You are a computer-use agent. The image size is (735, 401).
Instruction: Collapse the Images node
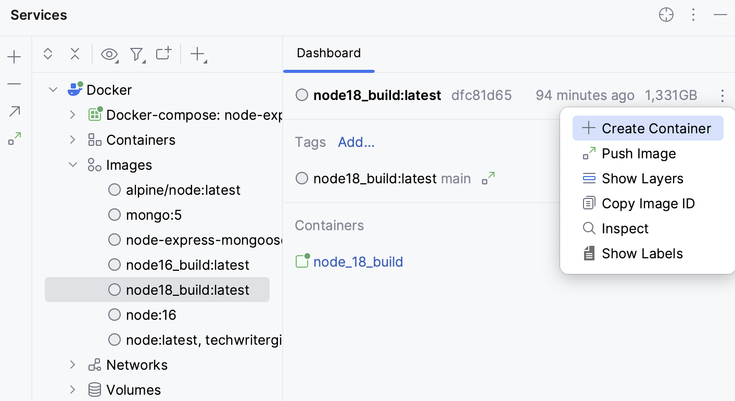click(72, 165)
